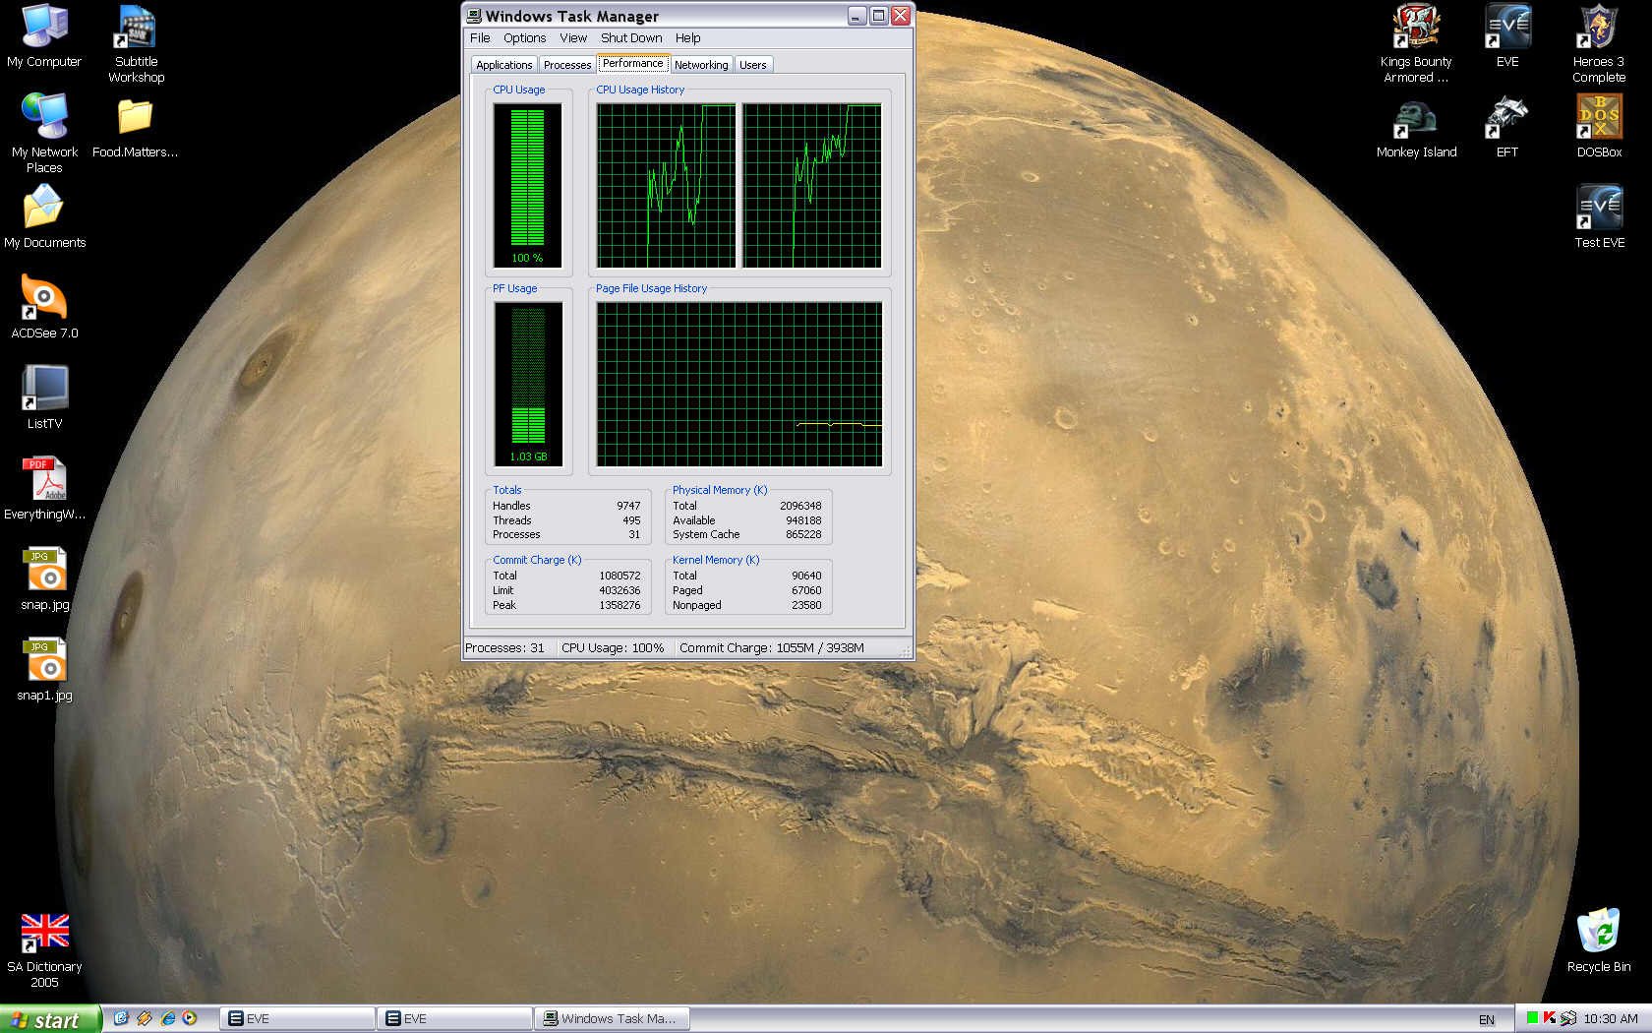The height and width of the screenshot is (1033, 1652).
Task: Switch to the Applications tab
Action: pos(503,65)
